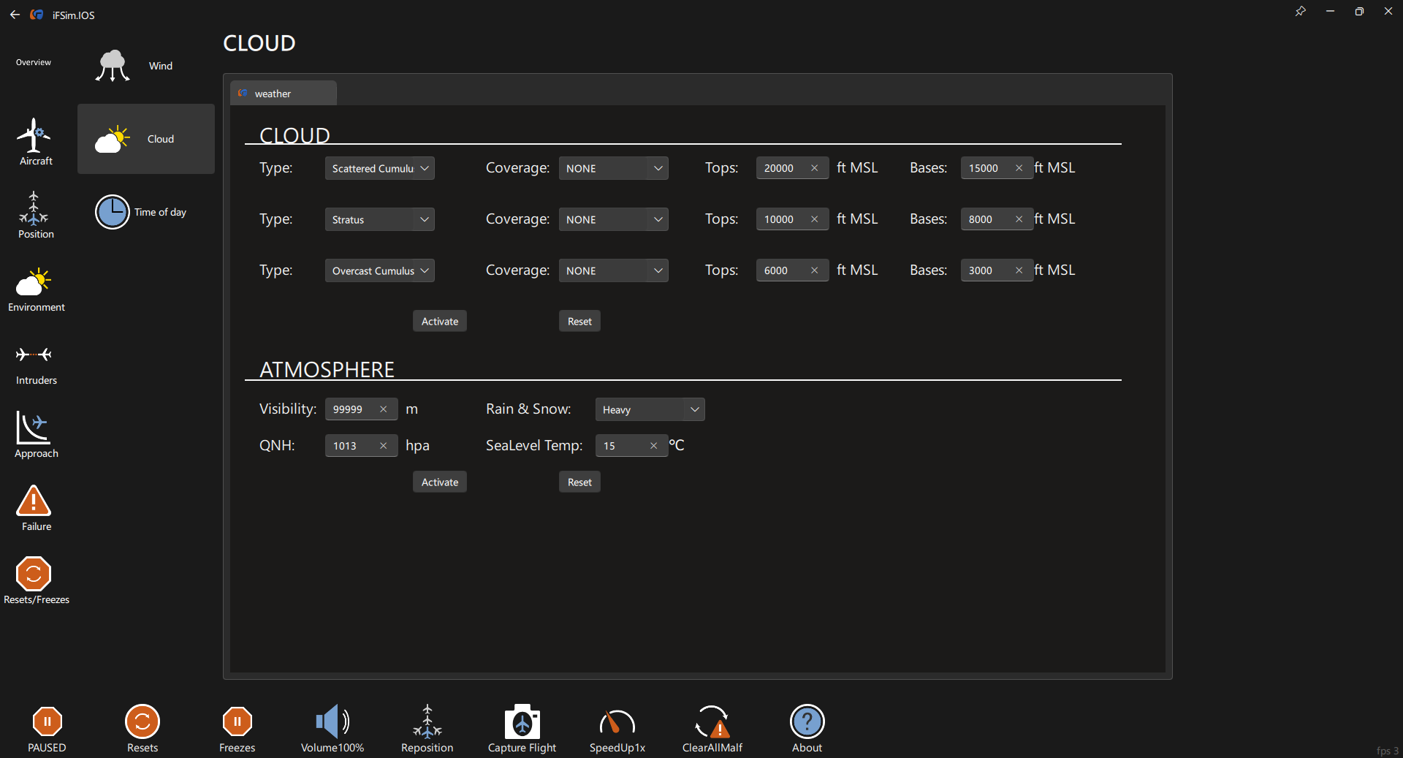
Task: Open the About help icon
Action: tap(807, 724)
